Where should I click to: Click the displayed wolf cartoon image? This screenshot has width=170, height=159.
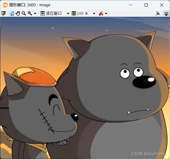tap(85, 88)
